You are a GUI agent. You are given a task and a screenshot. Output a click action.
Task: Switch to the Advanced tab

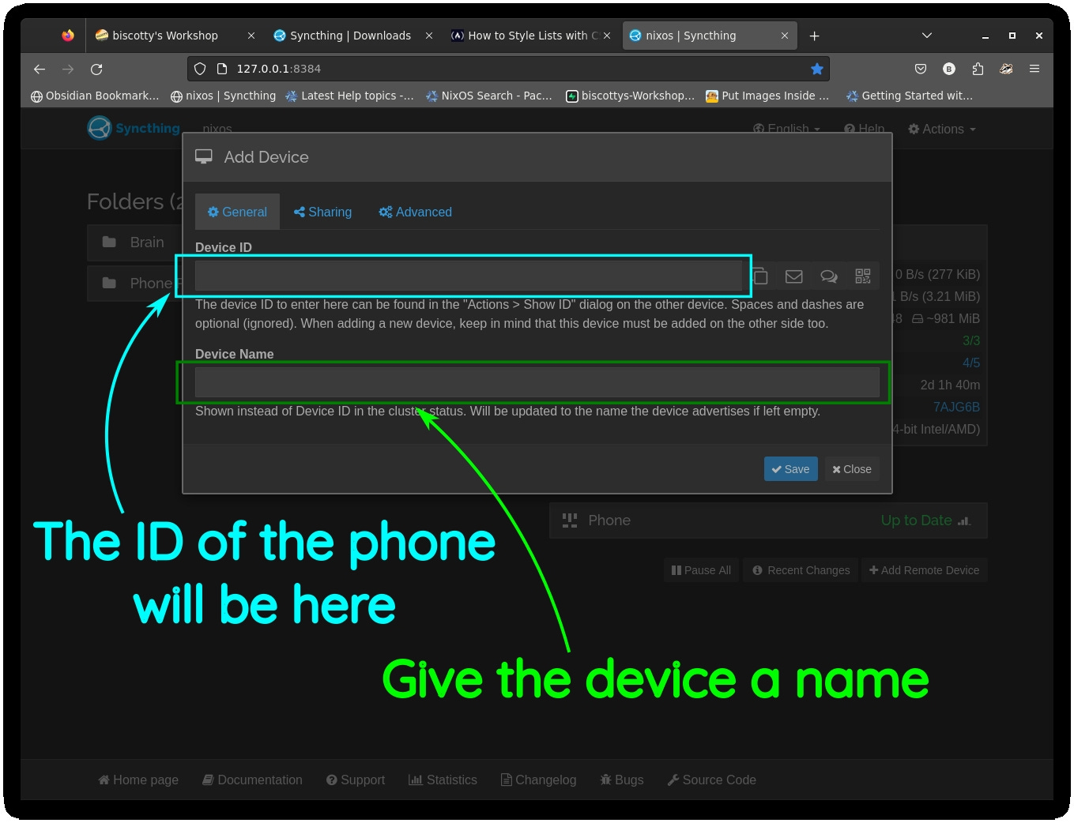point(416,212)
